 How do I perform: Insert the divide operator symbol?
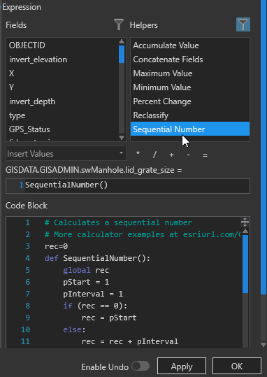[154, 155]
